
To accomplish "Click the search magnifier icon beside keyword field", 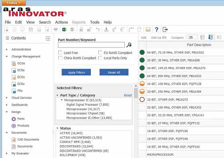I will (x=129, y=45).
